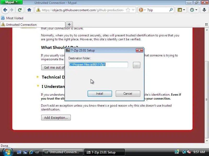This screenshot has width=209, height=156.
Task: Show downloads with the arrow icon
Action: point(204,10)
